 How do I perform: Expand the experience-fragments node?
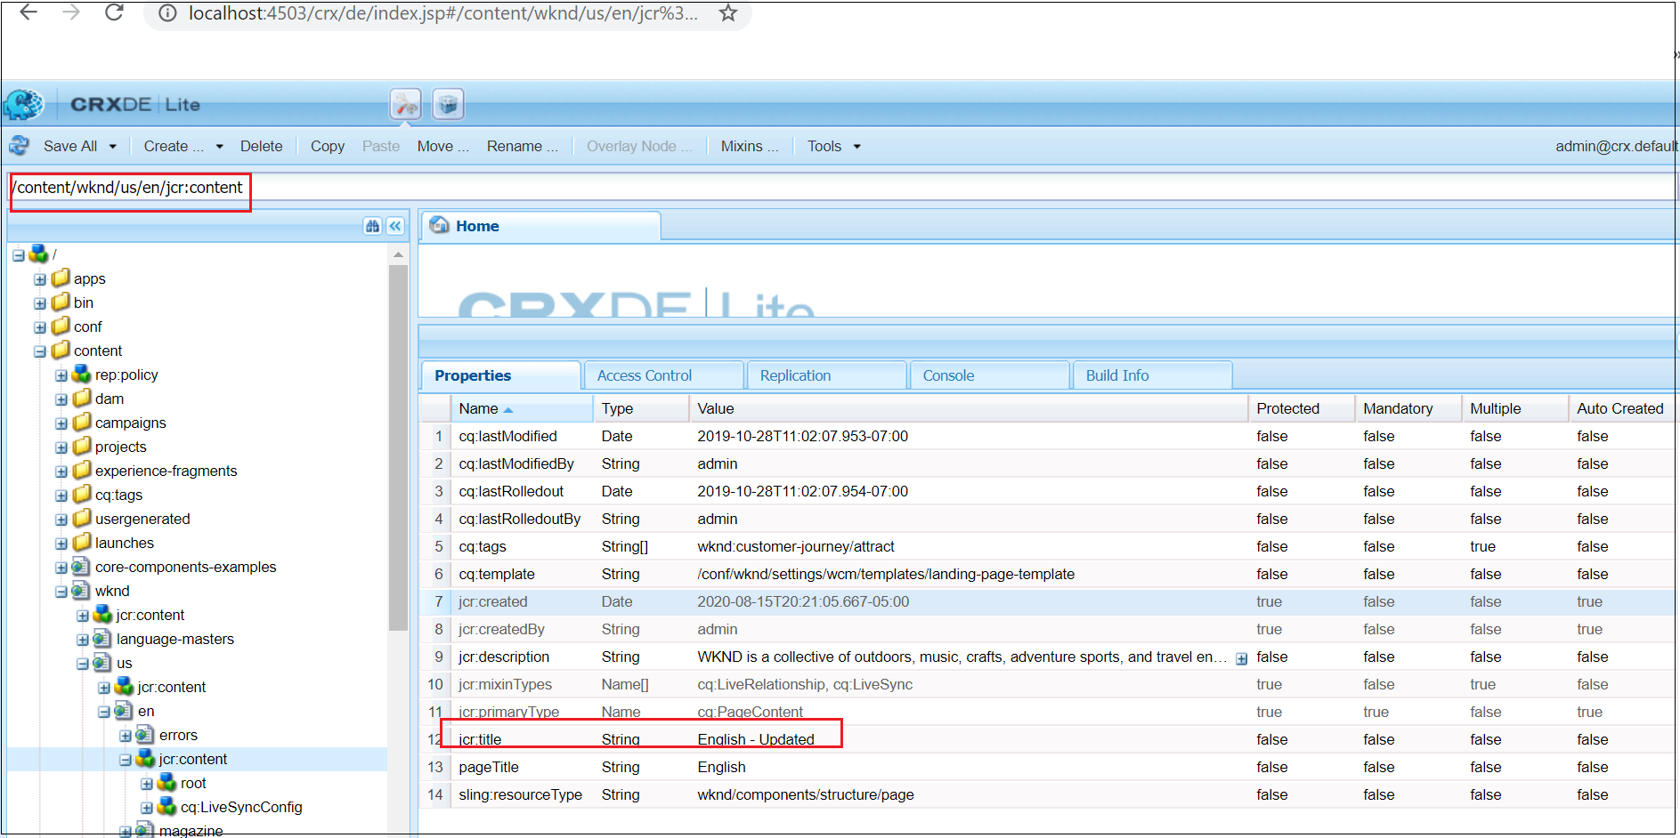click(61, 471)
